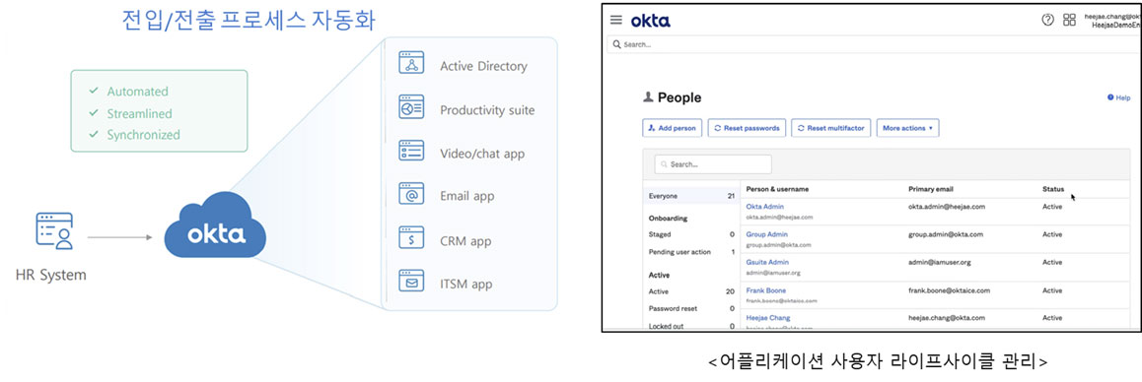1142x382 pixels.
Task: Click the Status column header
Action: click(x=1053, y=189)
